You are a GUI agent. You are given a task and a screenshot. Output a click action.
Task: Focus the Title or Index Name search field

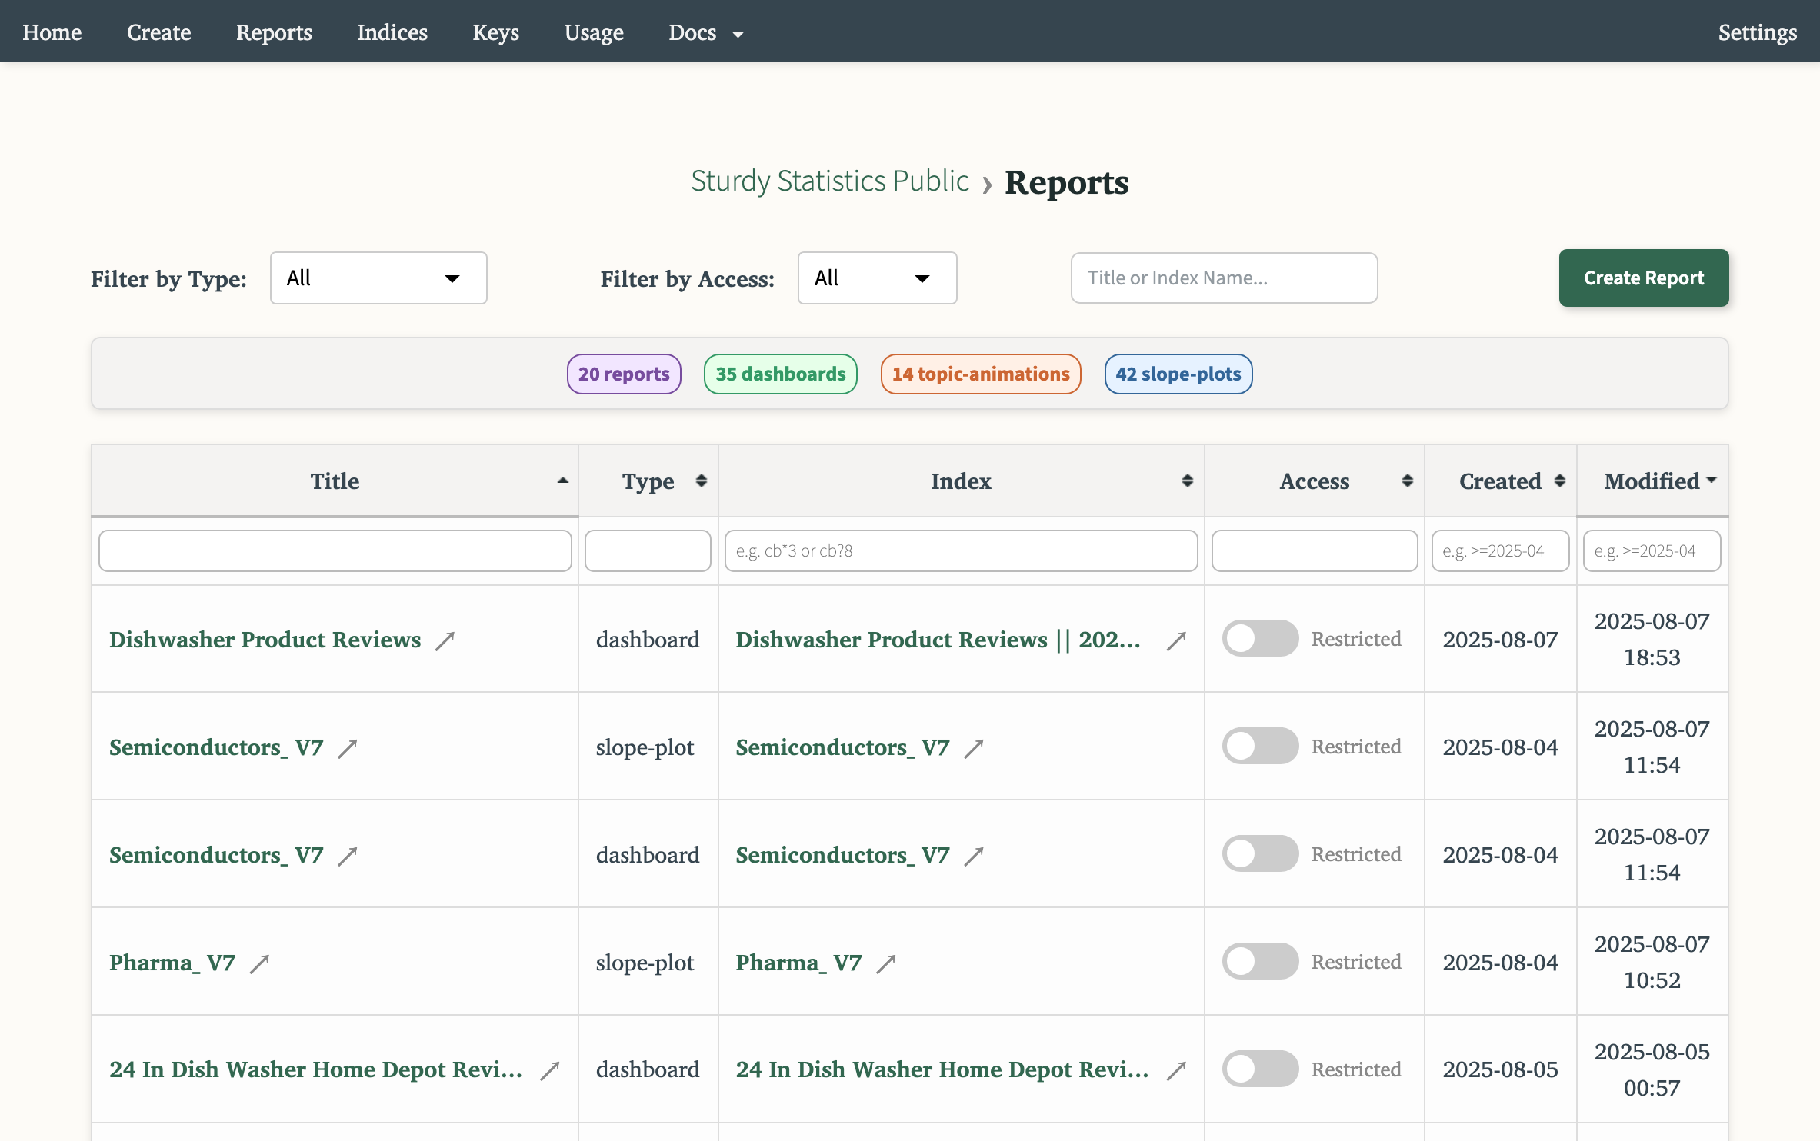[1223, 278]
